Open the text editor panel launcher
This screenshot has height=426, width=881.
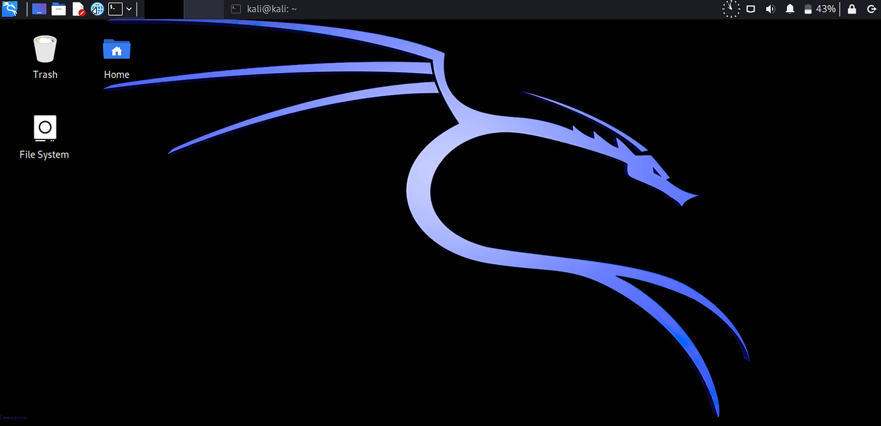tap(78, 9)
